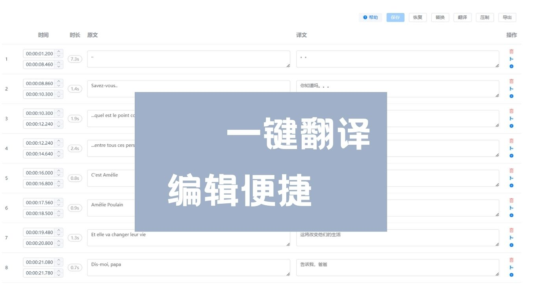Select the original text field of subtitle 8
The height and width of the screenshot is (302, 538).
[x=188, y=267]
